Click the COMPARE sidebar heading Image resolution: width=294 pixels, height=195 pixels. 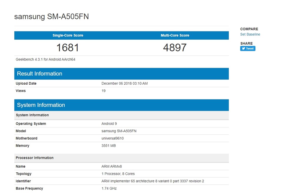249,29
